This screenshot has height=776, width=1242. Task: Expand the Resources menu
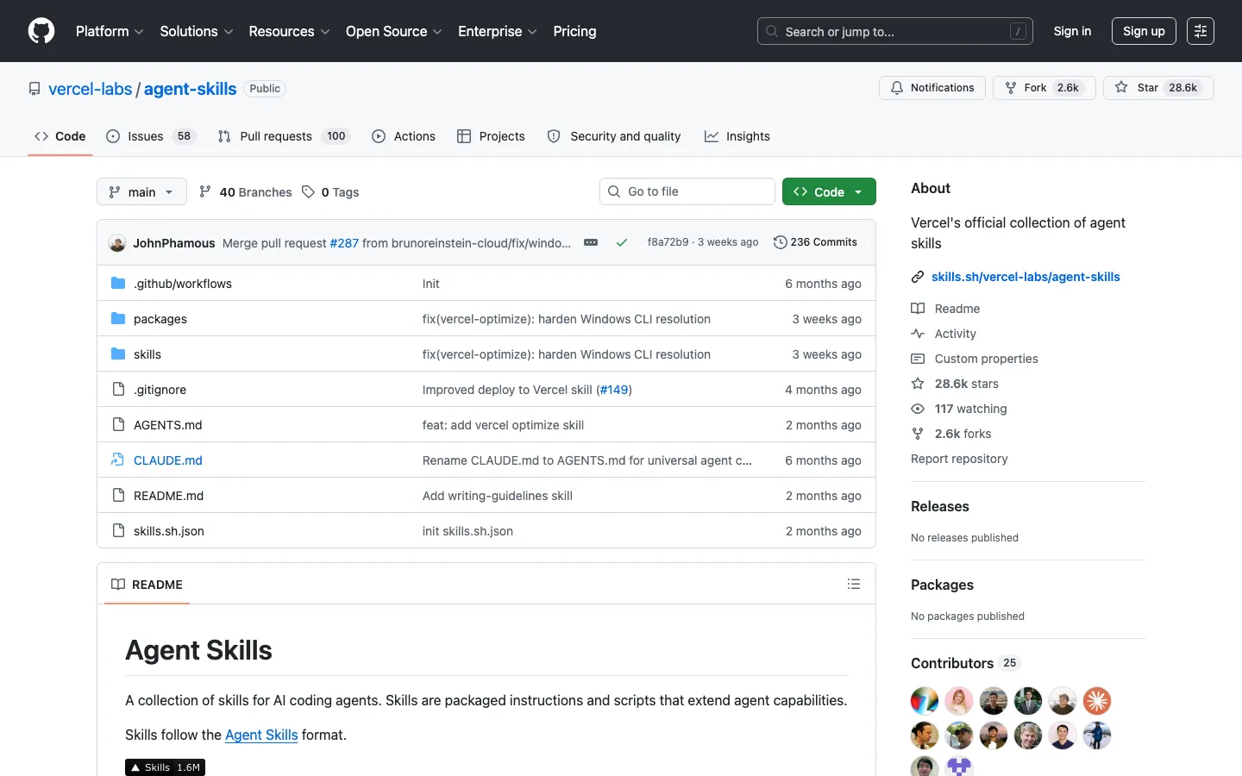coord(289,31)
